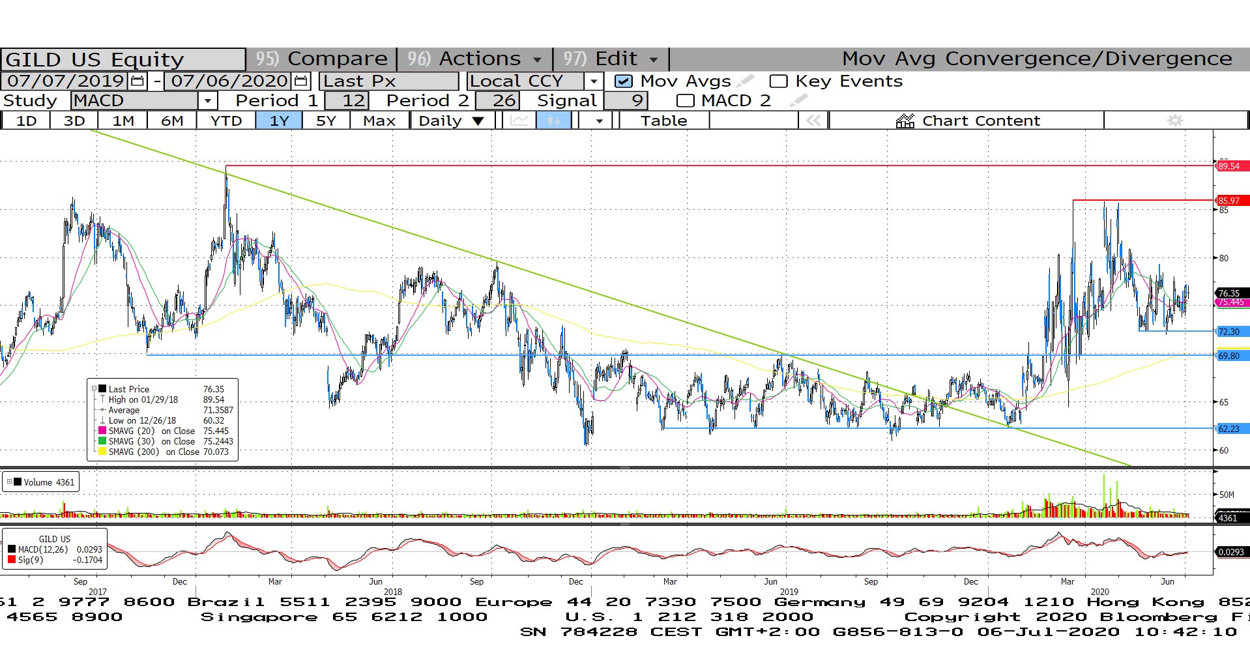The width and height of the screenshot is (1250, 668).
Task: Toggle the Mov Avgs checkbox
Action: point(624,81)
